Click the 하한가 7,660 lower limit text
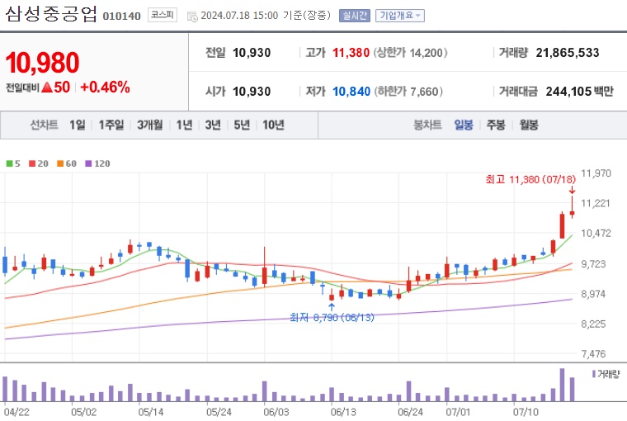The height and width of the screenshot is (421, 627). (408, 92)
